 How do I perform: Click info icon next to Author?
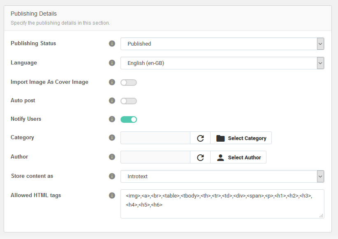pyautogui.click(x=112, y=157)
